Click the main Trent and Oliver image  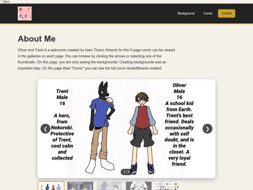[x=126, y=129]
